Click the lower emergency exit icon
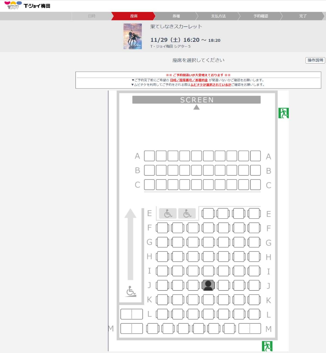The height and width of the screenshot is (353, 326). [267, 346]
